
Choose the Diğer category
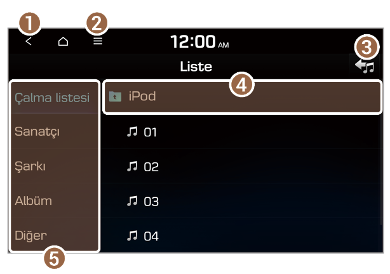pos(31,236)
